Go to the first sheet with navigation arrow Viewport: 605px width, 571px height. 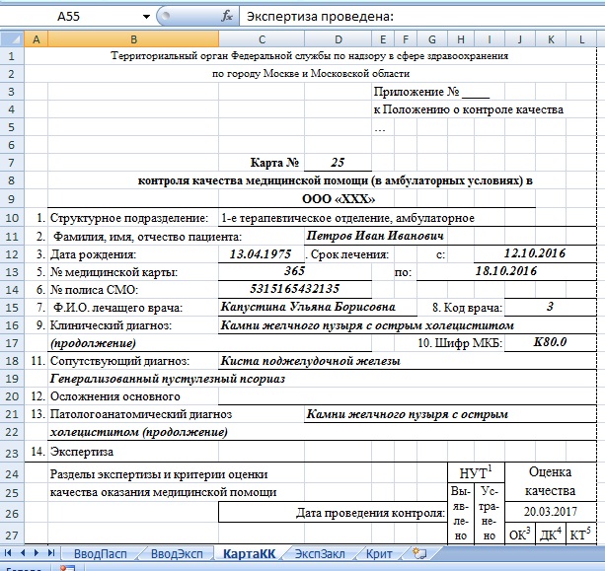[7, 553]
